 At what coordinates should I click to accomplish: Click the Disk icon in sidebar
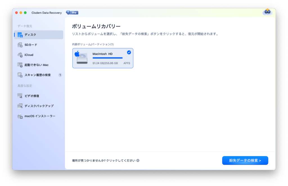[20, 35]
